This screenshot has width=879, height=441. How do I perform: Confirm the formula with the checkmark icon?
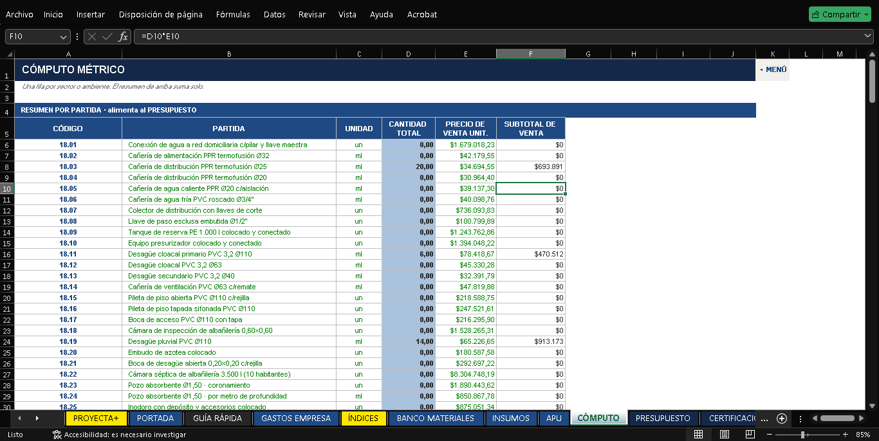107,37
